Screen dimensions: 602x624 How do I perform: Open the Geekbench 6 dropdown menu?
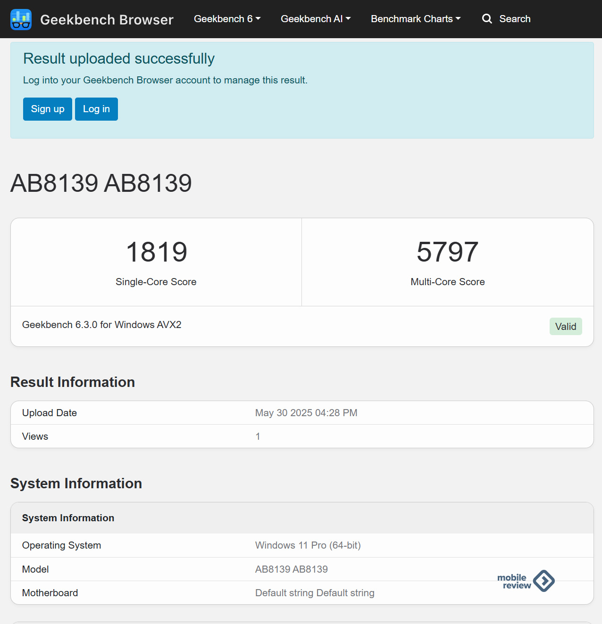click(x=227, y=19)
